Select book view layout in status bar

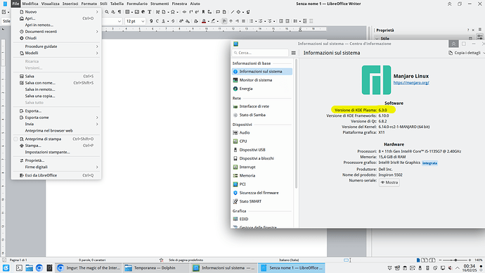432,260
